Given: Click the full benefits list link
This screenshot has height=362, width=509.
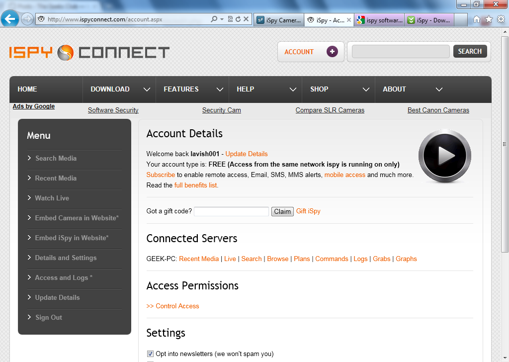Looking at the screenshot, I should pos(195,185).
